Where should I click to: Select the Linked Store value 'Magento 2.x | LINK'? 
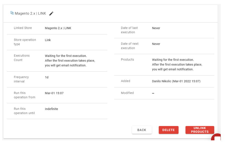(x=58, y=28)
